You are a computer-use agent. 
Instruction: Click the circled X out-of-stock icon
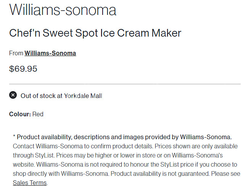[x=13, y=95]
